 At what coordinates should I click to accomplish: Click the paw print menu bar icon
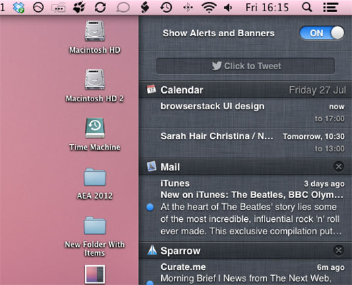79,7
